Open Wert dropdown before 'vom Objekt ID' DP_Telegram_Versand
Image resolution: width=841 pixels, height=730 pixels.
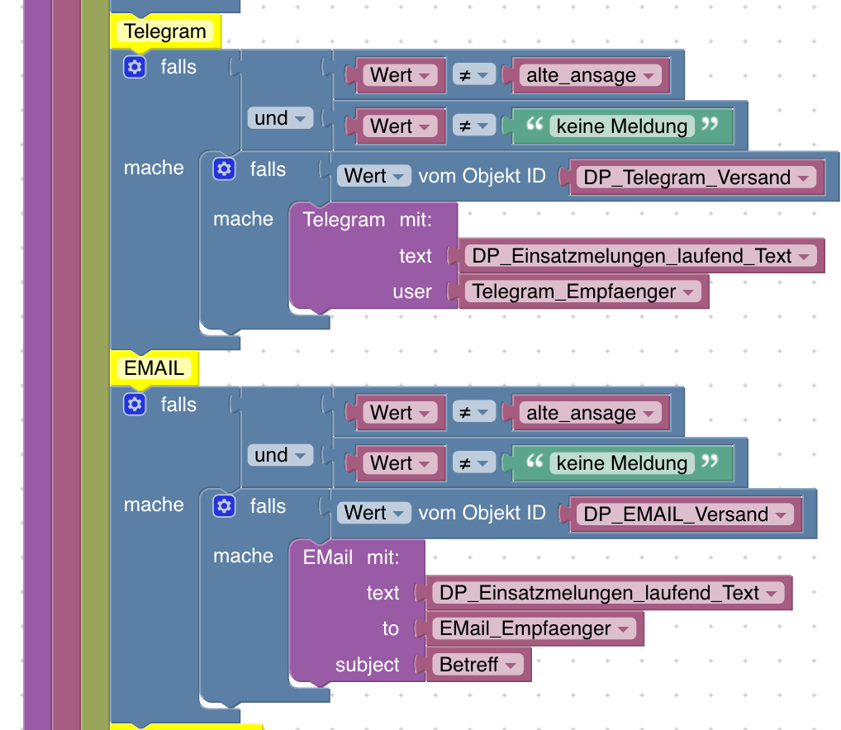pos(374,176)
